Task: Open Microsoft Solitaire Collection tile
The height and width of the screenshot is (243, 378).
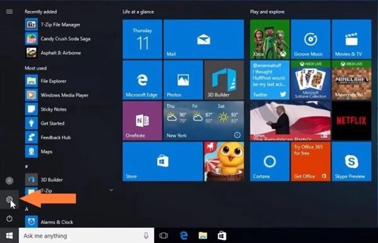Action: 311,80
